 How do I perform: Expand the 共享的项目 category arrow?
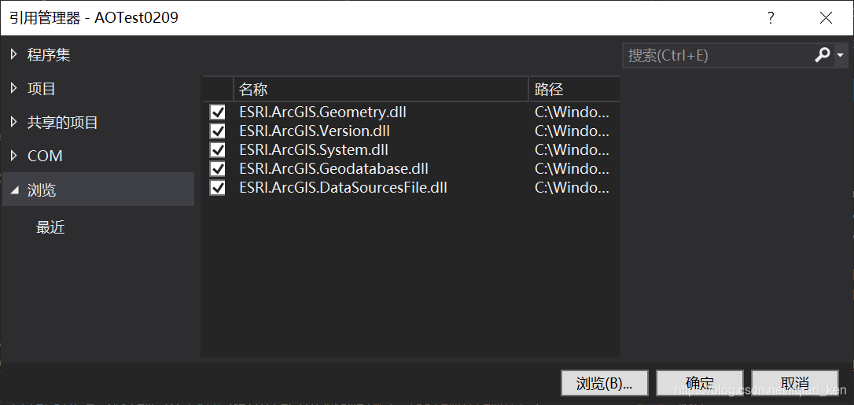[14, 122]
